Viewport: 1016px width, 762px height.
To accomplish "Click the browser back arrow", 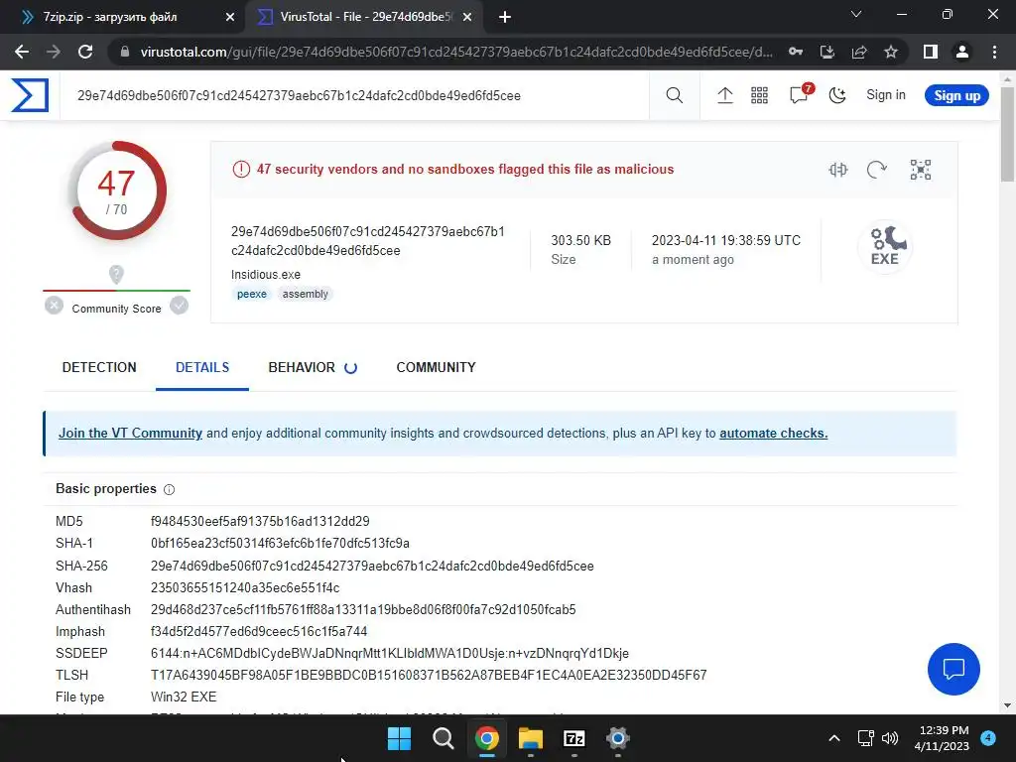I will click(22, 52).
